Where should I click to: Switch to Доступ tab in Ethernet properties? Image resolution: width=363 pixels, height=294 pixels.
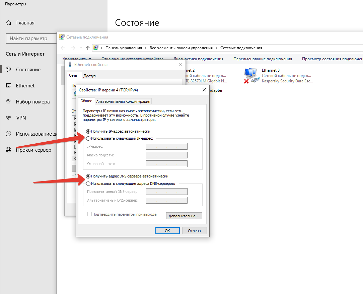click(x=89, y=76)
